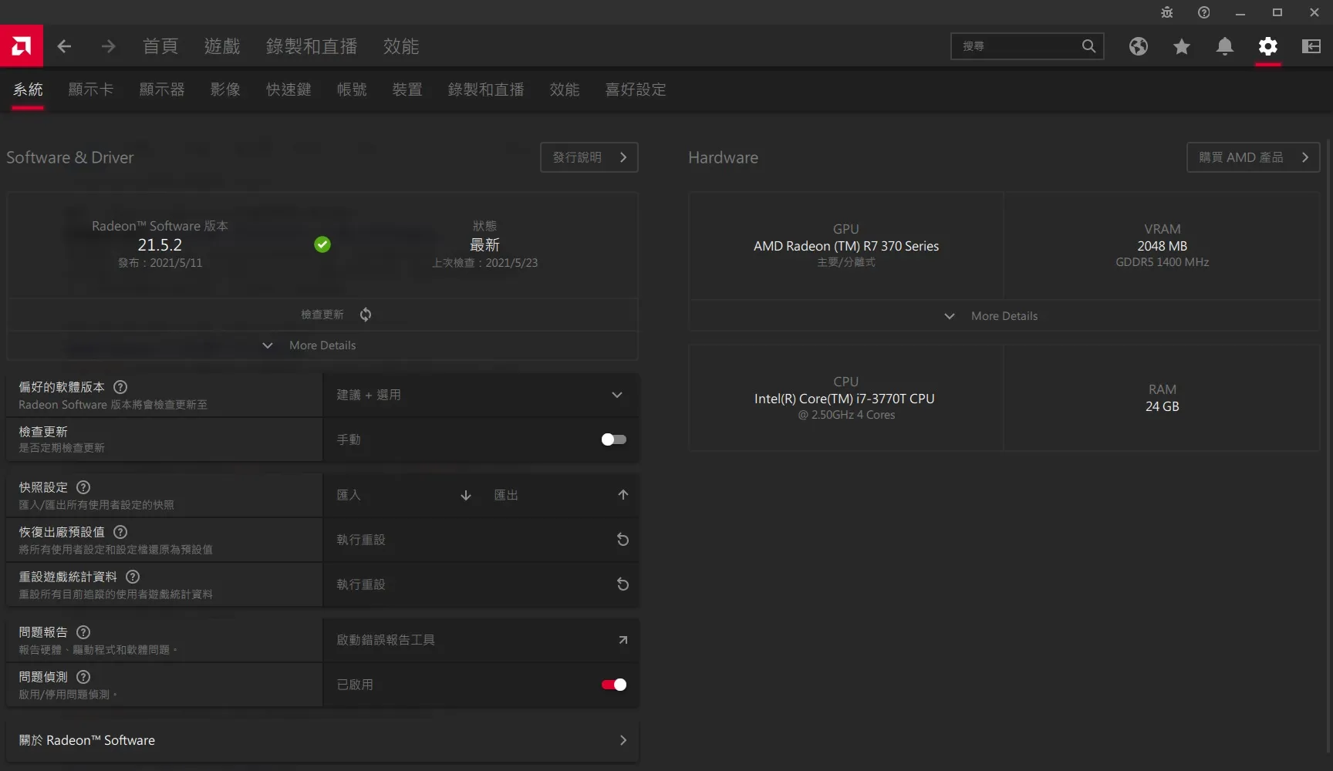1333x771 pixels.
Task: Open the help menu using the question mark icon
Action: pos(1203,12)
